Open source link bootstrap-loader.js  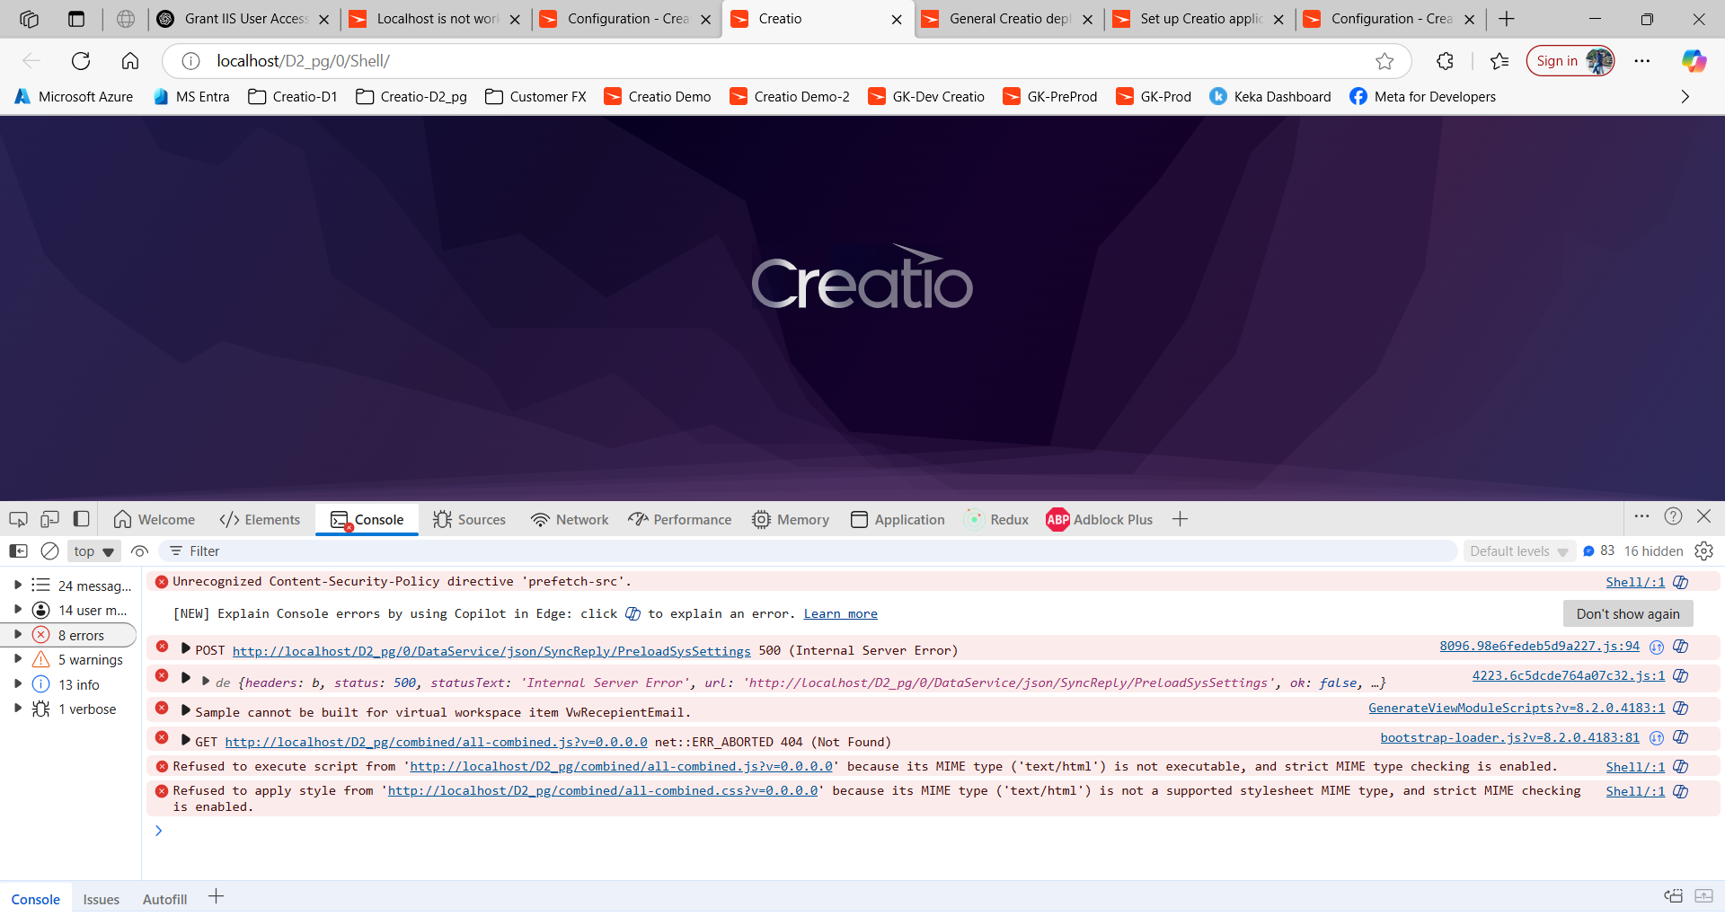(1510, 738)
